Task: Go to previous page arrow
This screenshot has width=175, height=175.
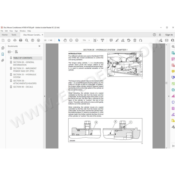Action: [32, 40]
